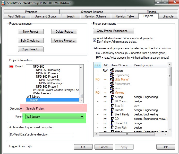Click the Workgroup PDM title bar icon
The width and height of the screenshot is (179, 154).
[x=3, y=3]
